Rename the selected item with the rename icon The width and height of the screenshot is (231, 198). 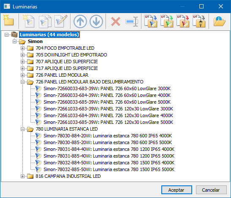click(x=132, y=21)
